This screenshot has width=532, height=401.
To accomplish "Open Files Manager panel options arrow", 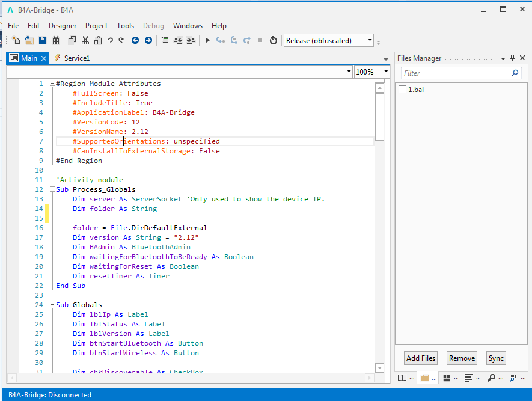I will (503, 59).
